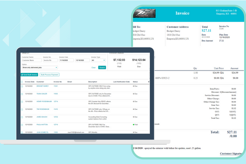Click the email address in Juan Gomez's row
Screen dimensions: 246x164
[76, 132]
